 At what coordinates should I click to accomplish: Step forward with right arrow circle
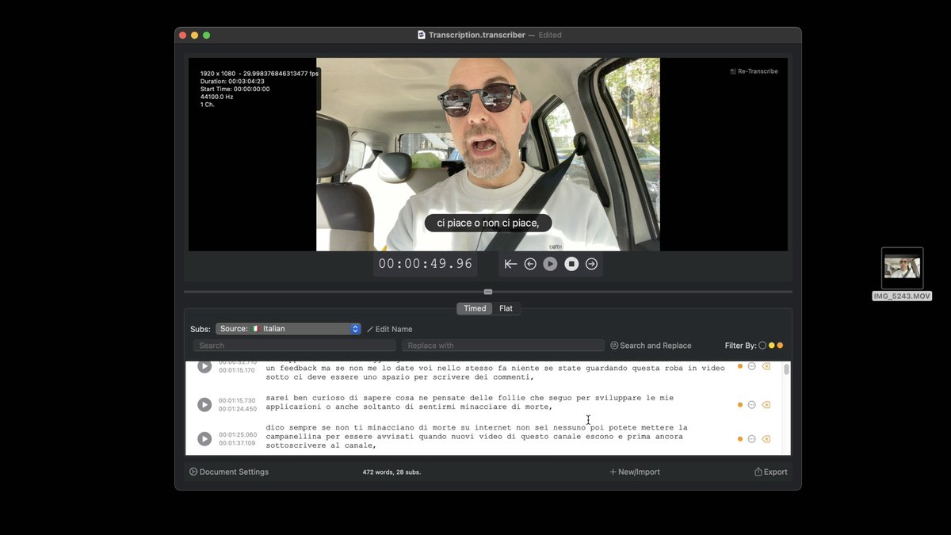click(591, 264)
